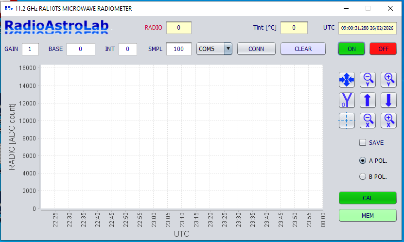Zoom out on the Y axis
The width and height of the screenshot is (404, 242).
368,79
